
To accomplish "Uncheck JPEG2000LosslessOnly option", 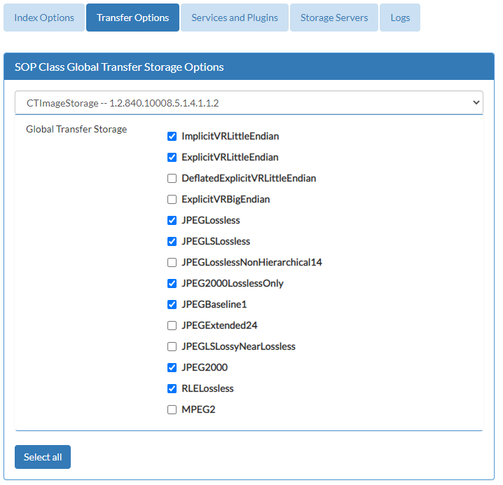I will tap(172, 283).
